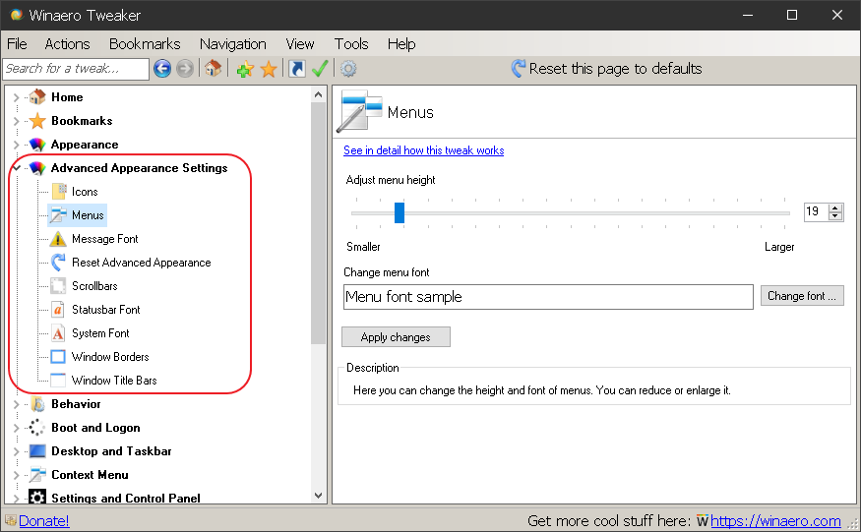Viewport: 861px width, 532px height.
Task: Expand Settings and Control Panel node
Action: (16, 499)
